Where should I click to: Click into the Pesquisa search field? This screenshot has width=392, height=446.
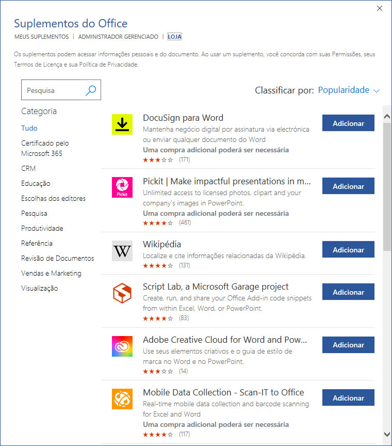[x=53, y=90]
